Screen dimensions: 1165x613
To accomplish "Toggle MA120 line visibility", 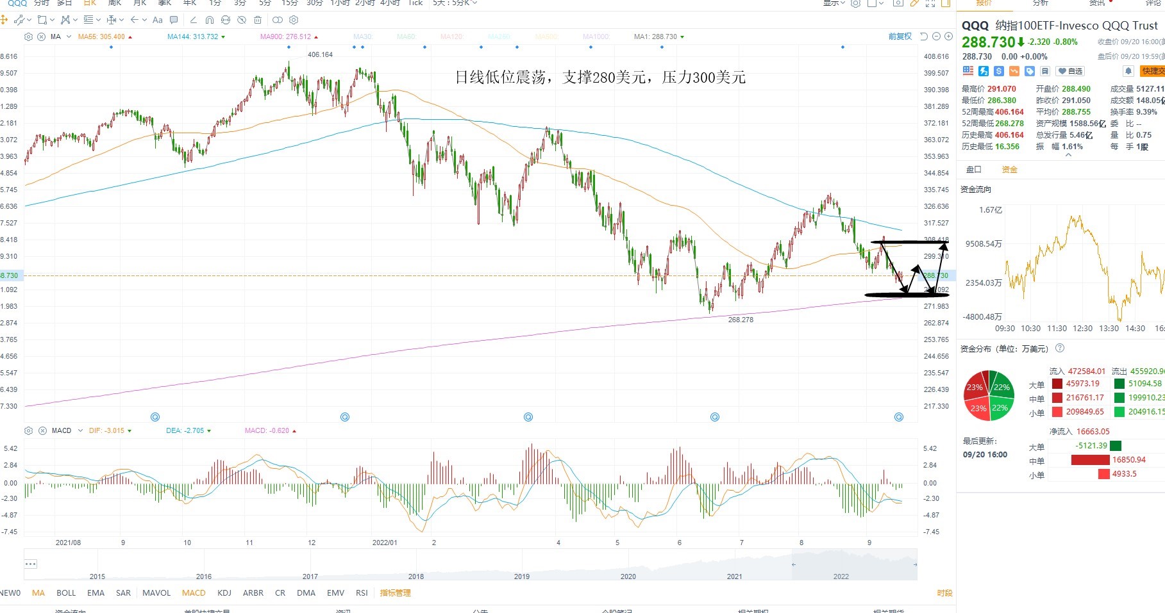I will coord(452,37).
